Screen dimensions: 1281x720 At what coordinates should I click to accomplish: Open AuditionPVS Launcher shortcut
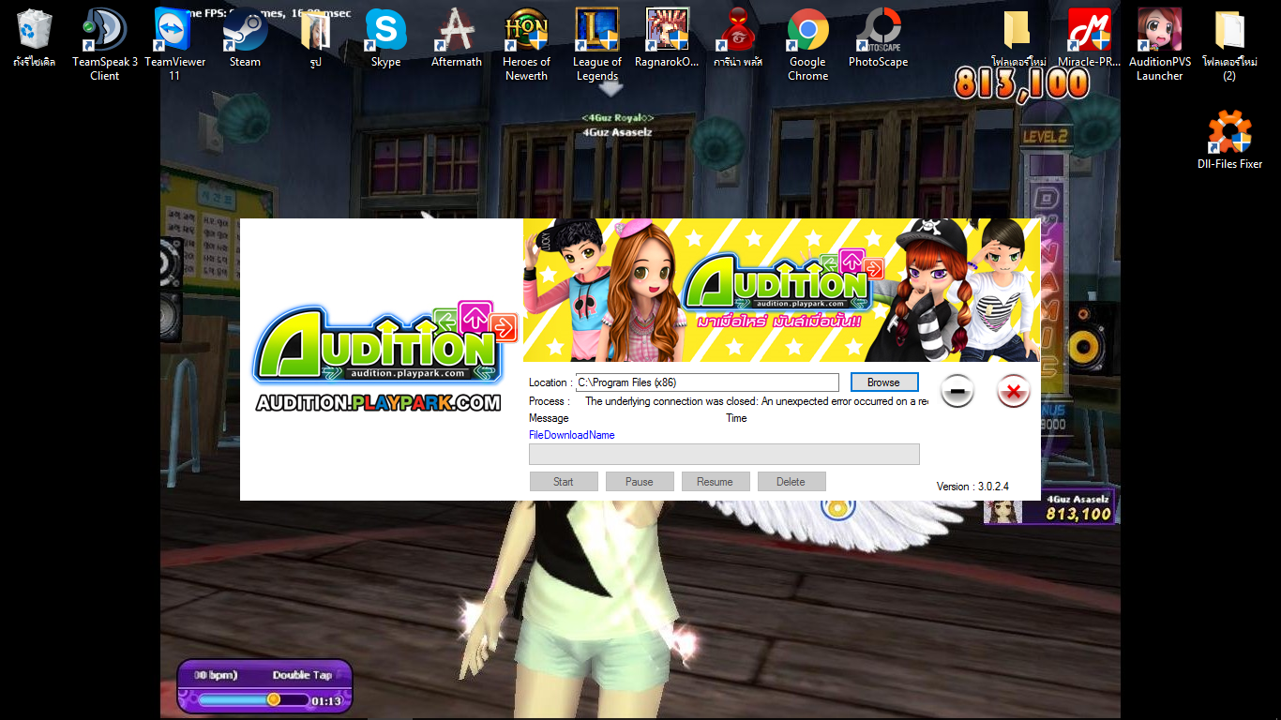pos(1160,44)
